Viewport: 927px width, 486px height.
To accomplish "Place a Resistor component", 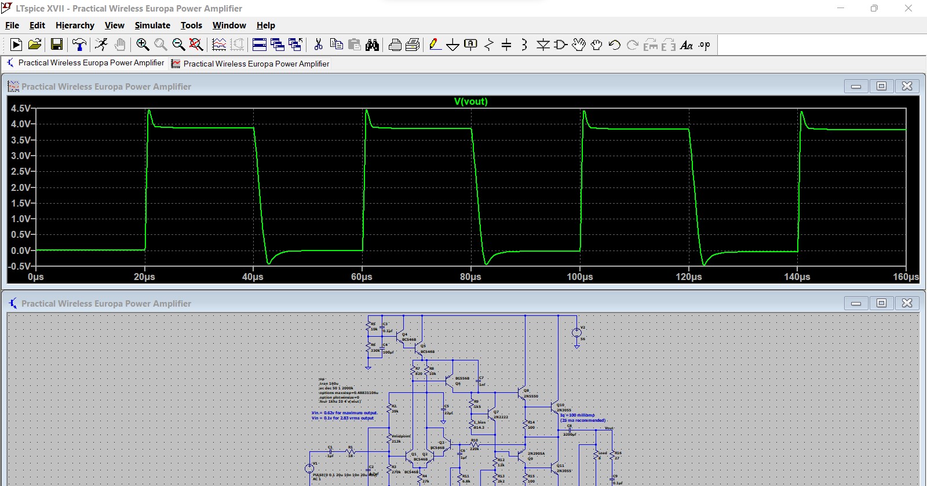I will (x=489, y=45).
